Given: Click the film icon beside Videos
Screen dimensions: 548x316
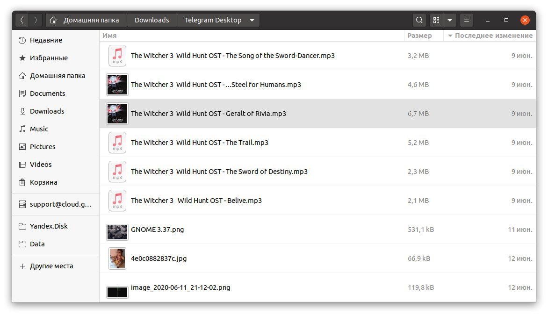Looking at the screenshot, I should 22,165.
